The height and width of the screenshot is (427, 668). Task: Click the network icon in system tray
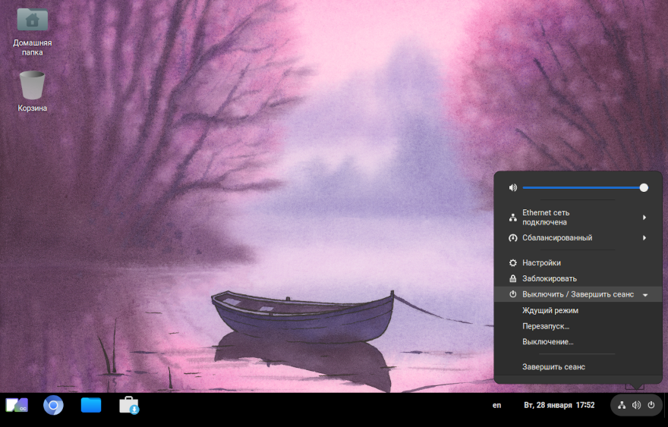pyautogui.click(x=622, y=405)
